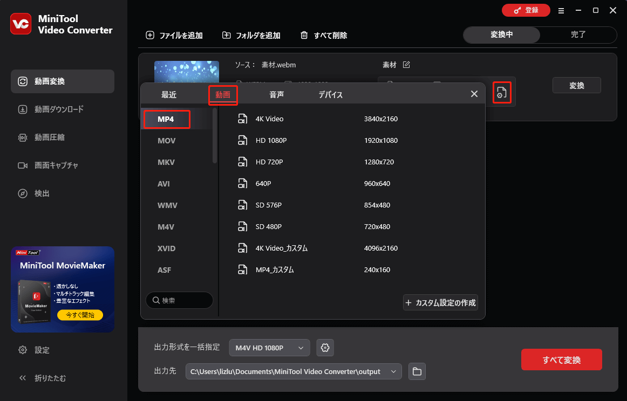Viewport: 627px width, 401px height.
Task: Open the output format settings icon
Action: point(501,92)
